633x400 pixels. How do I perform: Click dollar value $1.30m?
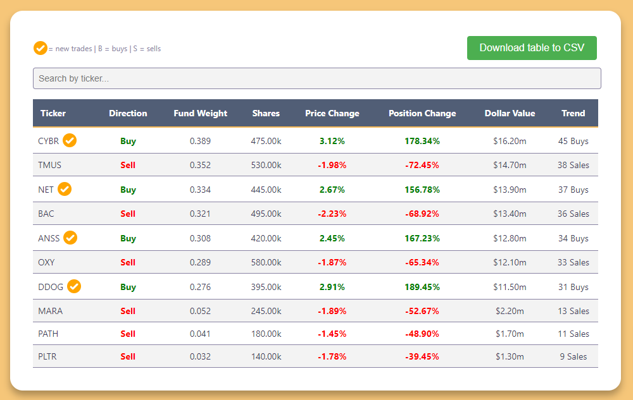[x=510, y=356]
